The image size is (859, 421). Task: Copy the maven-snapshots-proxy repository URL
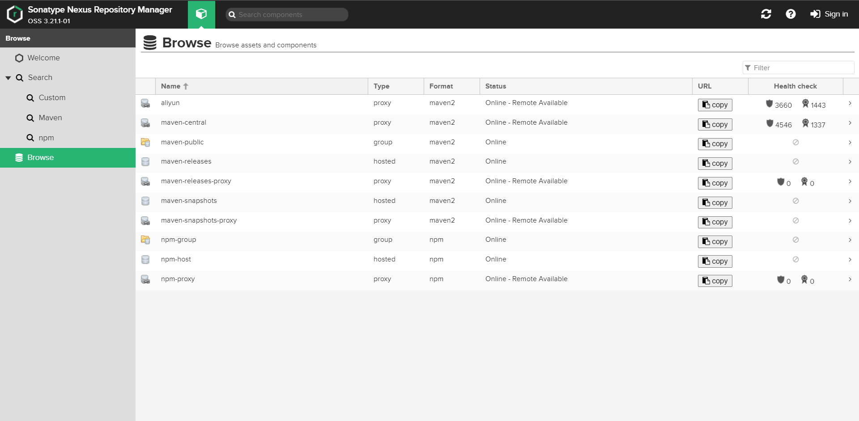[715, 222]
